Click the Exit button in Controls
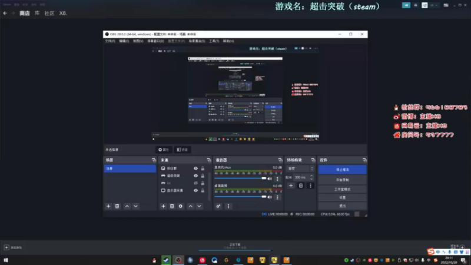 point(343,206)
